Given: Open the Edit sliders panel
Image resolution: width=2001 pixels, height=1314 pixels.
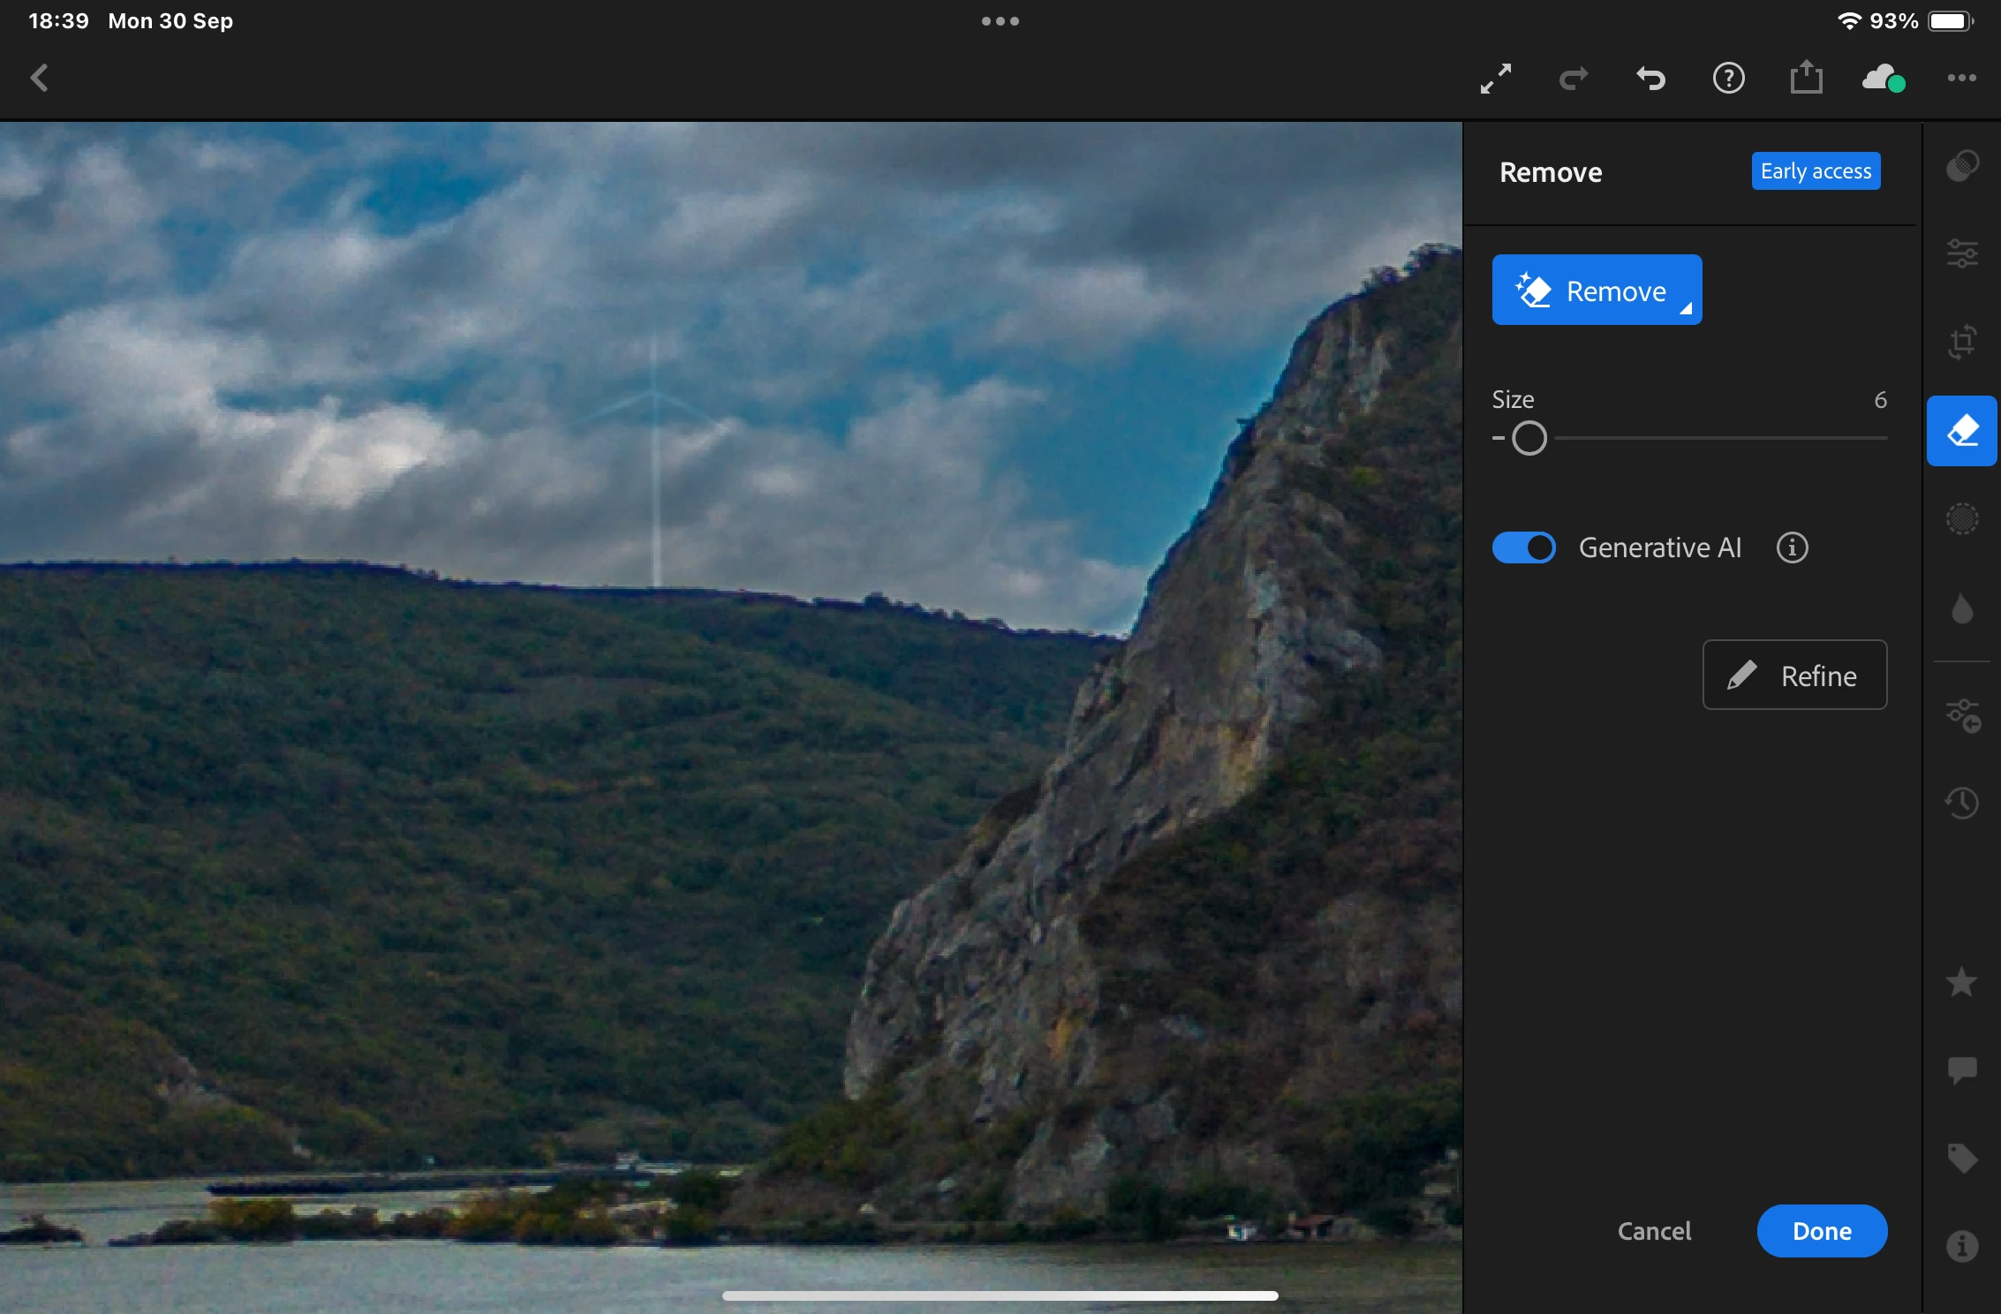Looking at the screenshot, I should pyautogui.click(x=1962, y=254).
